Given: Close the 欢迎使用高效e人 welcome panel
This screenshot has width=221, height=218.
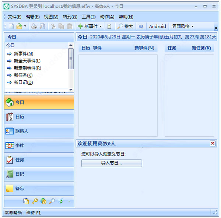Looking at the screenshot, I should coord(213,143).
